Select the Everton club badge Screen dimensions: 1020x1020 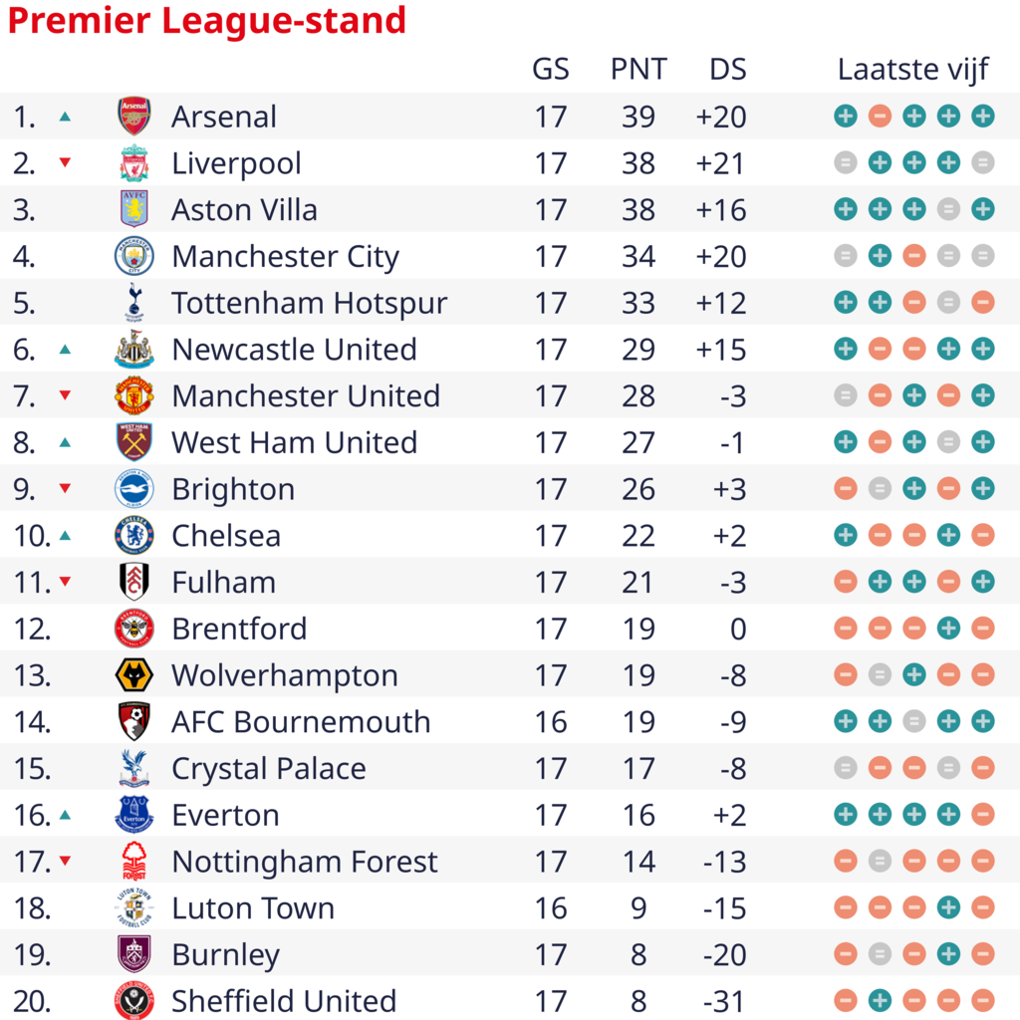134,815
